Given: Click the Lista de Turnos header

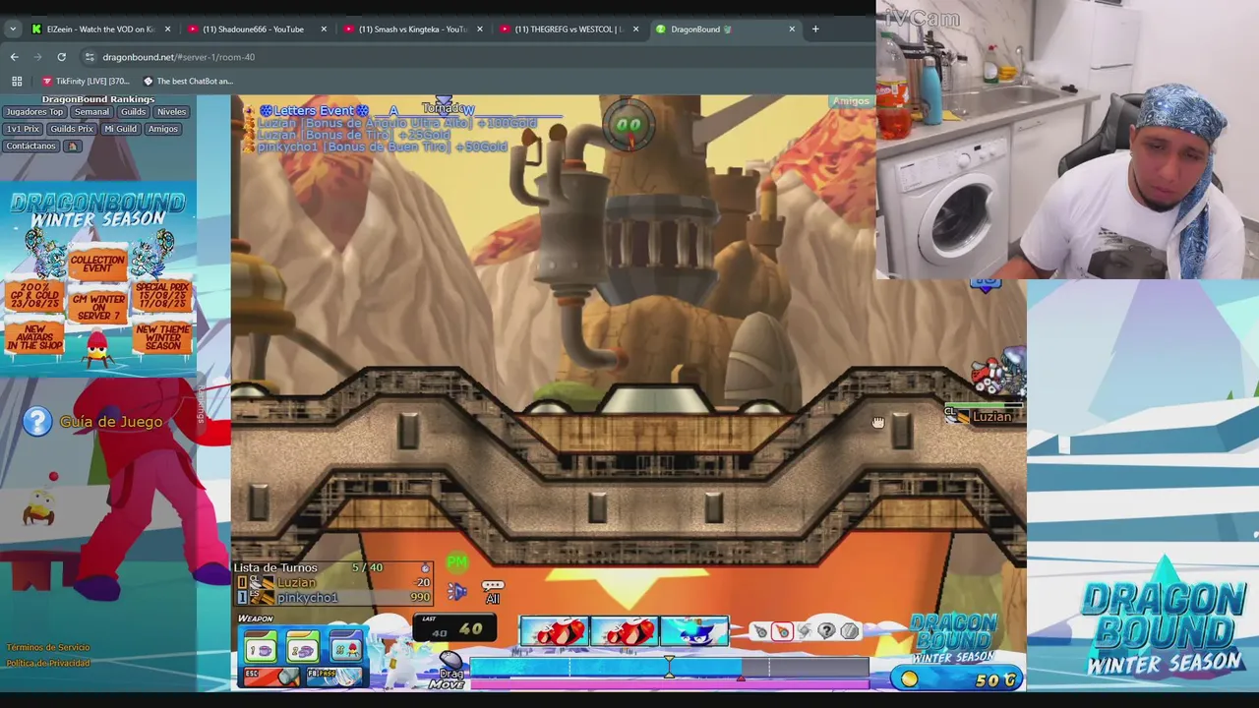Looking at the screenshot, I should [275, 567].
